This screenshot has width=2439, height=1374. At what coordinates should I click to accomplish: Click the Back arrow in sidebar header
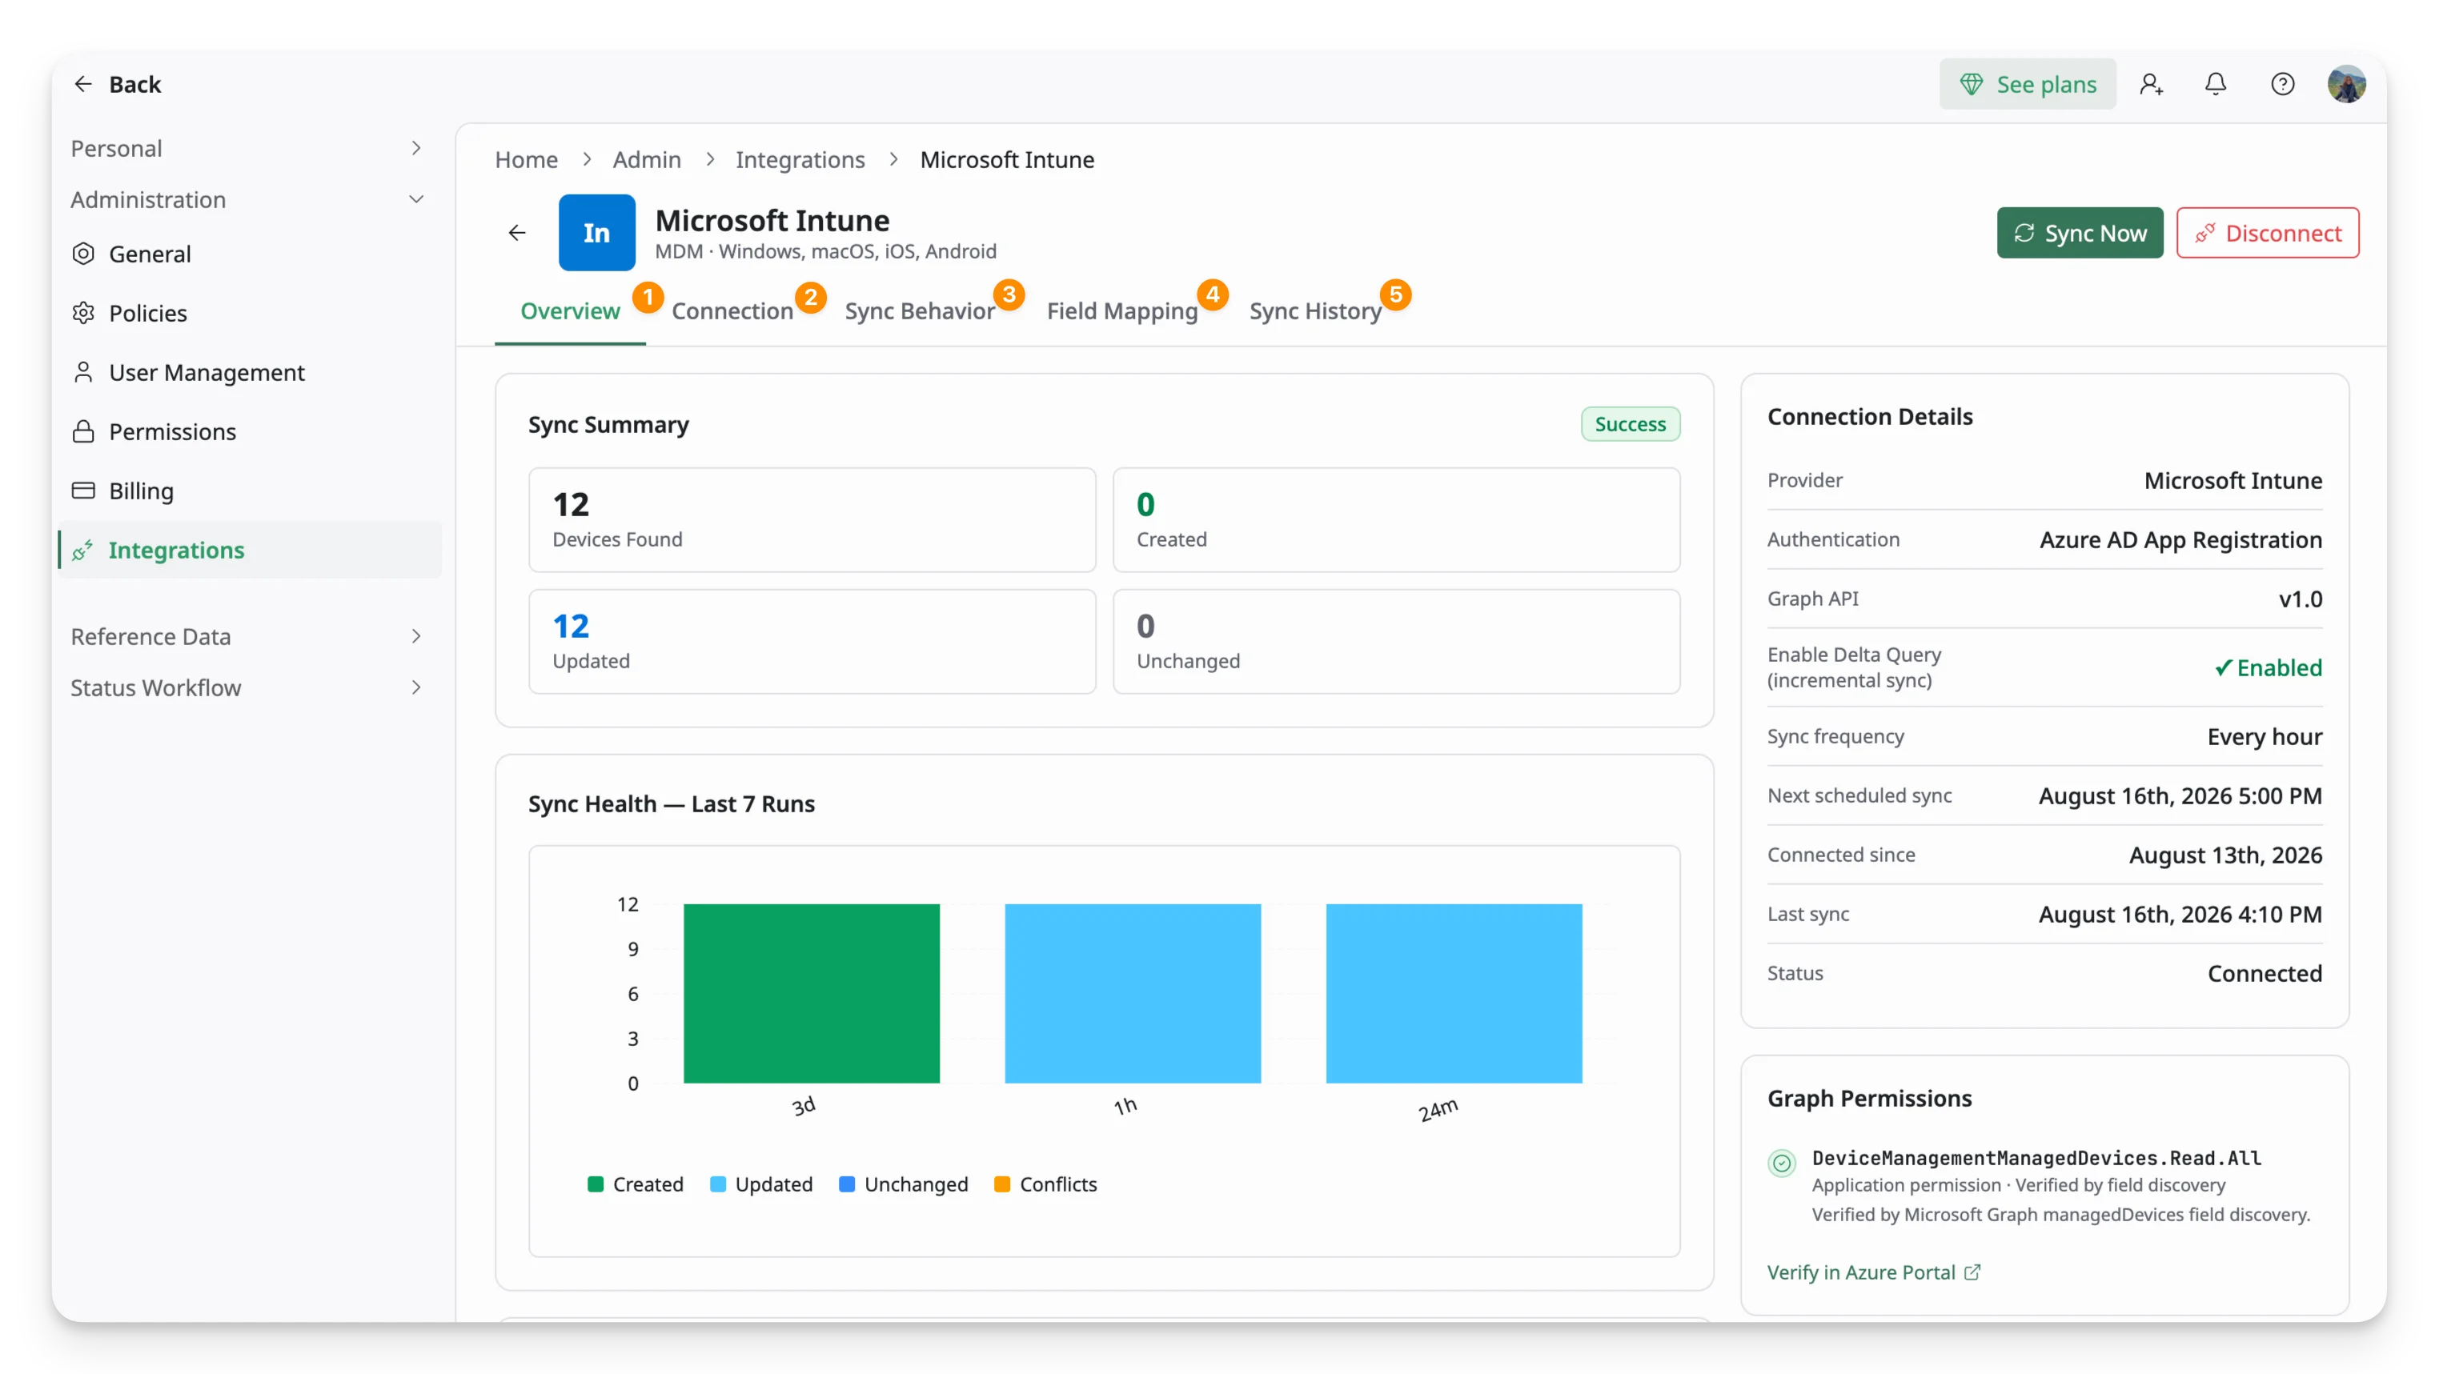pos(83,84)
